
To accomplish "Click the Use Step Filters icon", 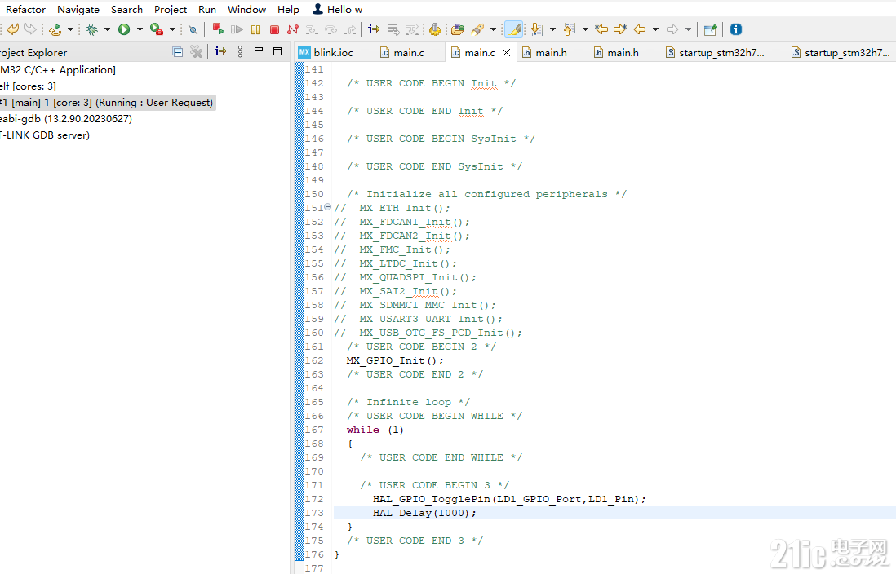I will pos(412,29).
